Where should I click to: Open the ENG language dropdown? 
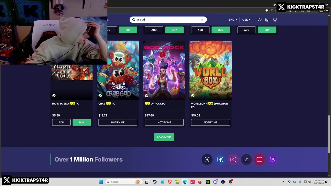click(233, 20)
